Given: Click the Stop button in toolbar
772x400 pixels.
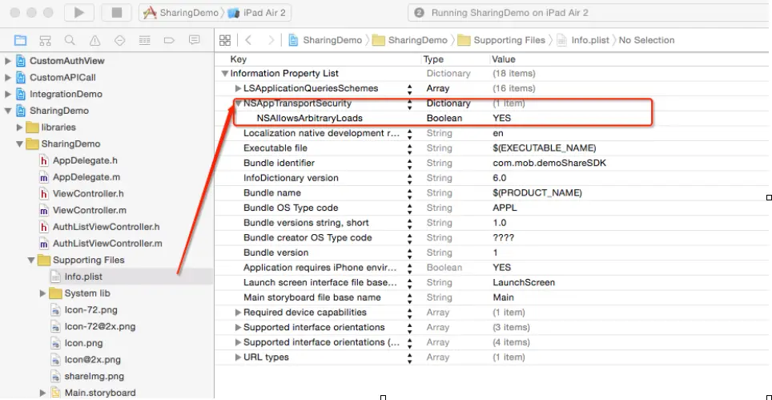Looking at the screenshot, I should pyautogui.click(x=117, y=13).
